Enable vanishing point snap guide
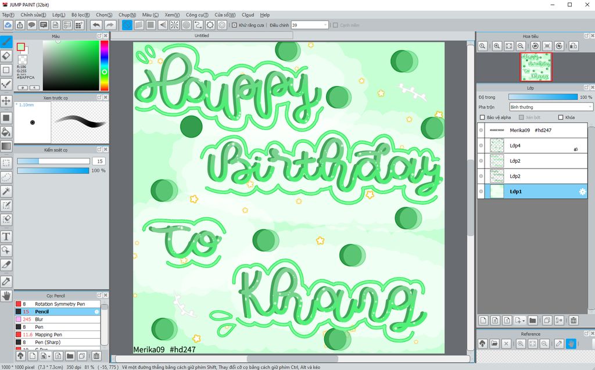595x370 pixels. coord(163,25)
